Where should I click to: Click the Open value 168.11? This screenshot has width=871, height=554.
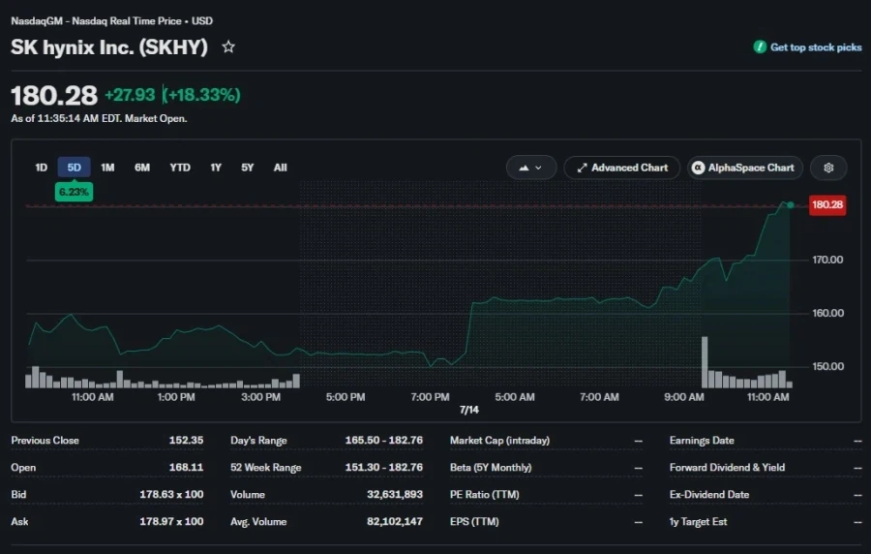pos(186,467)
